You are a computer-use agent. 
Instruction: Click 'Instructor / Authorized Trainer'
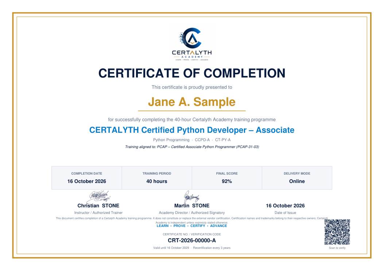point(98,213)
